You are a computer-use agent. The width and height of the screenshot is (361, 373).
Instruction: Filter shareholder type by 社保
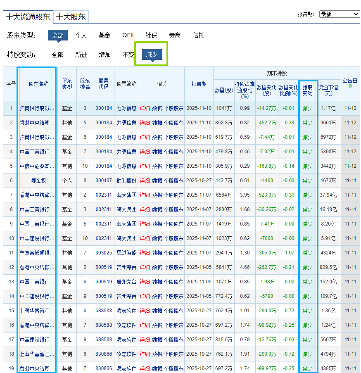tap(152, 36)
